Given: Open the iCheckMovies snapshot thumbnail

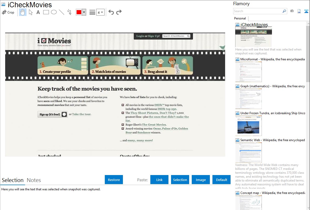Looking at the screenshot, I should 253,37.
